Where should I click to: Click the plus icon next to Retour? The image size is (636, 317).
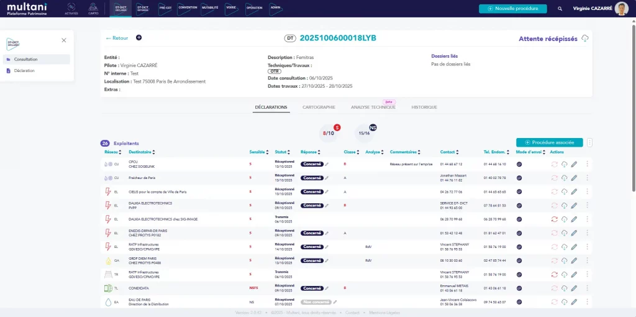click(139, 38)
